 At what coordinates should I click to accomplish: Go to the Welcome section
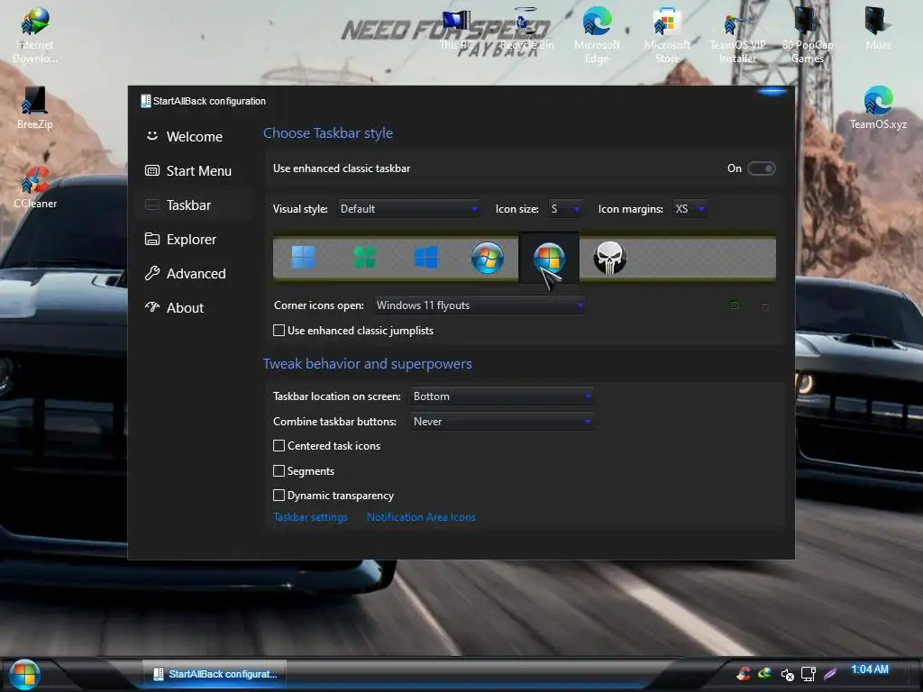pos(195,137)
